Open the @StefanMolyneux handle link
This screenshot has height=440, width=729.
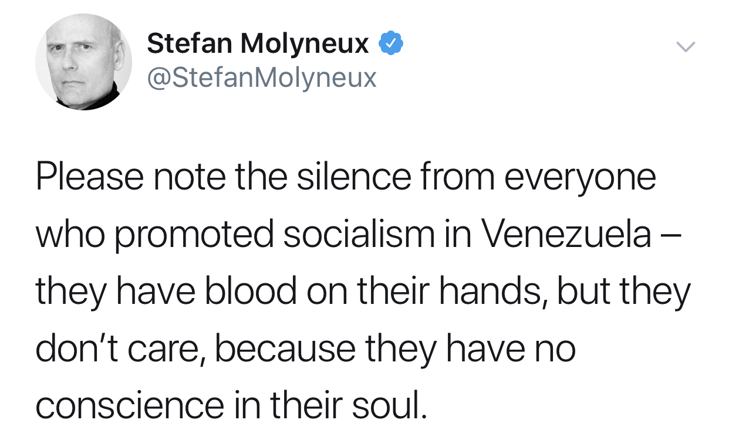(261, 77)
